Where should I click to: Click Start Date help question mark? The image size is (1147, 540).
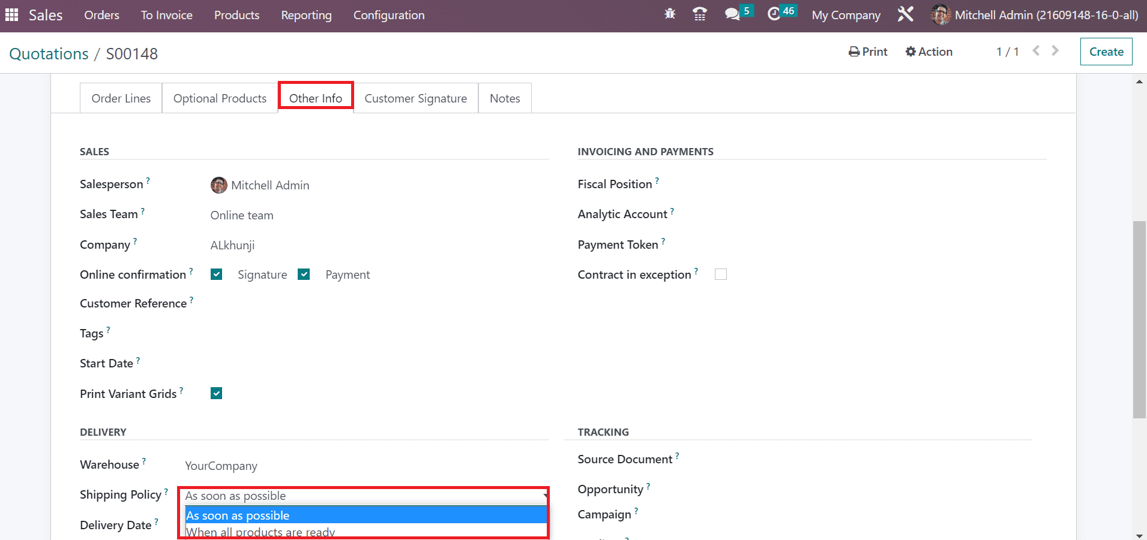point(138,360)
